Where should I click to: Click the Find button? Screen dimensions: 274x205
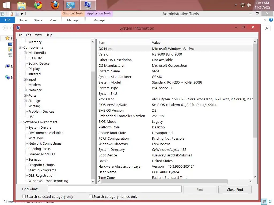[200, 190]
